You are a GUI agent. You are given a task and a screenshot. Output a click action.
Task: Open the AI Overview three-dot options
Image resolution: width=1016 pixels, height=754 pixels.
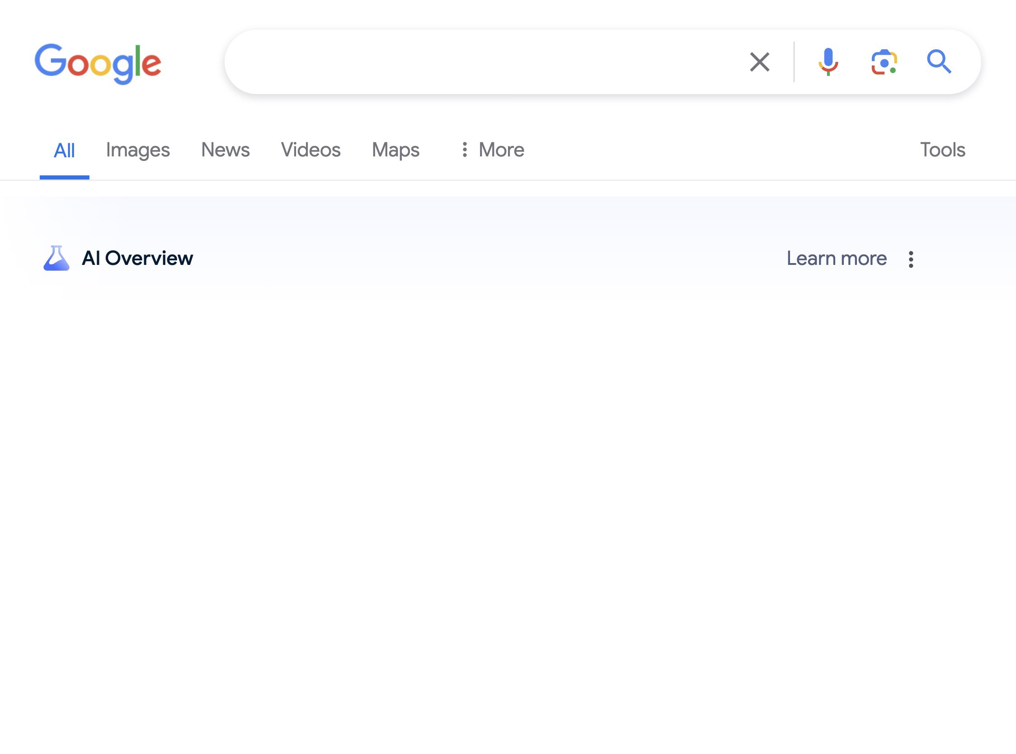[911, 259]
